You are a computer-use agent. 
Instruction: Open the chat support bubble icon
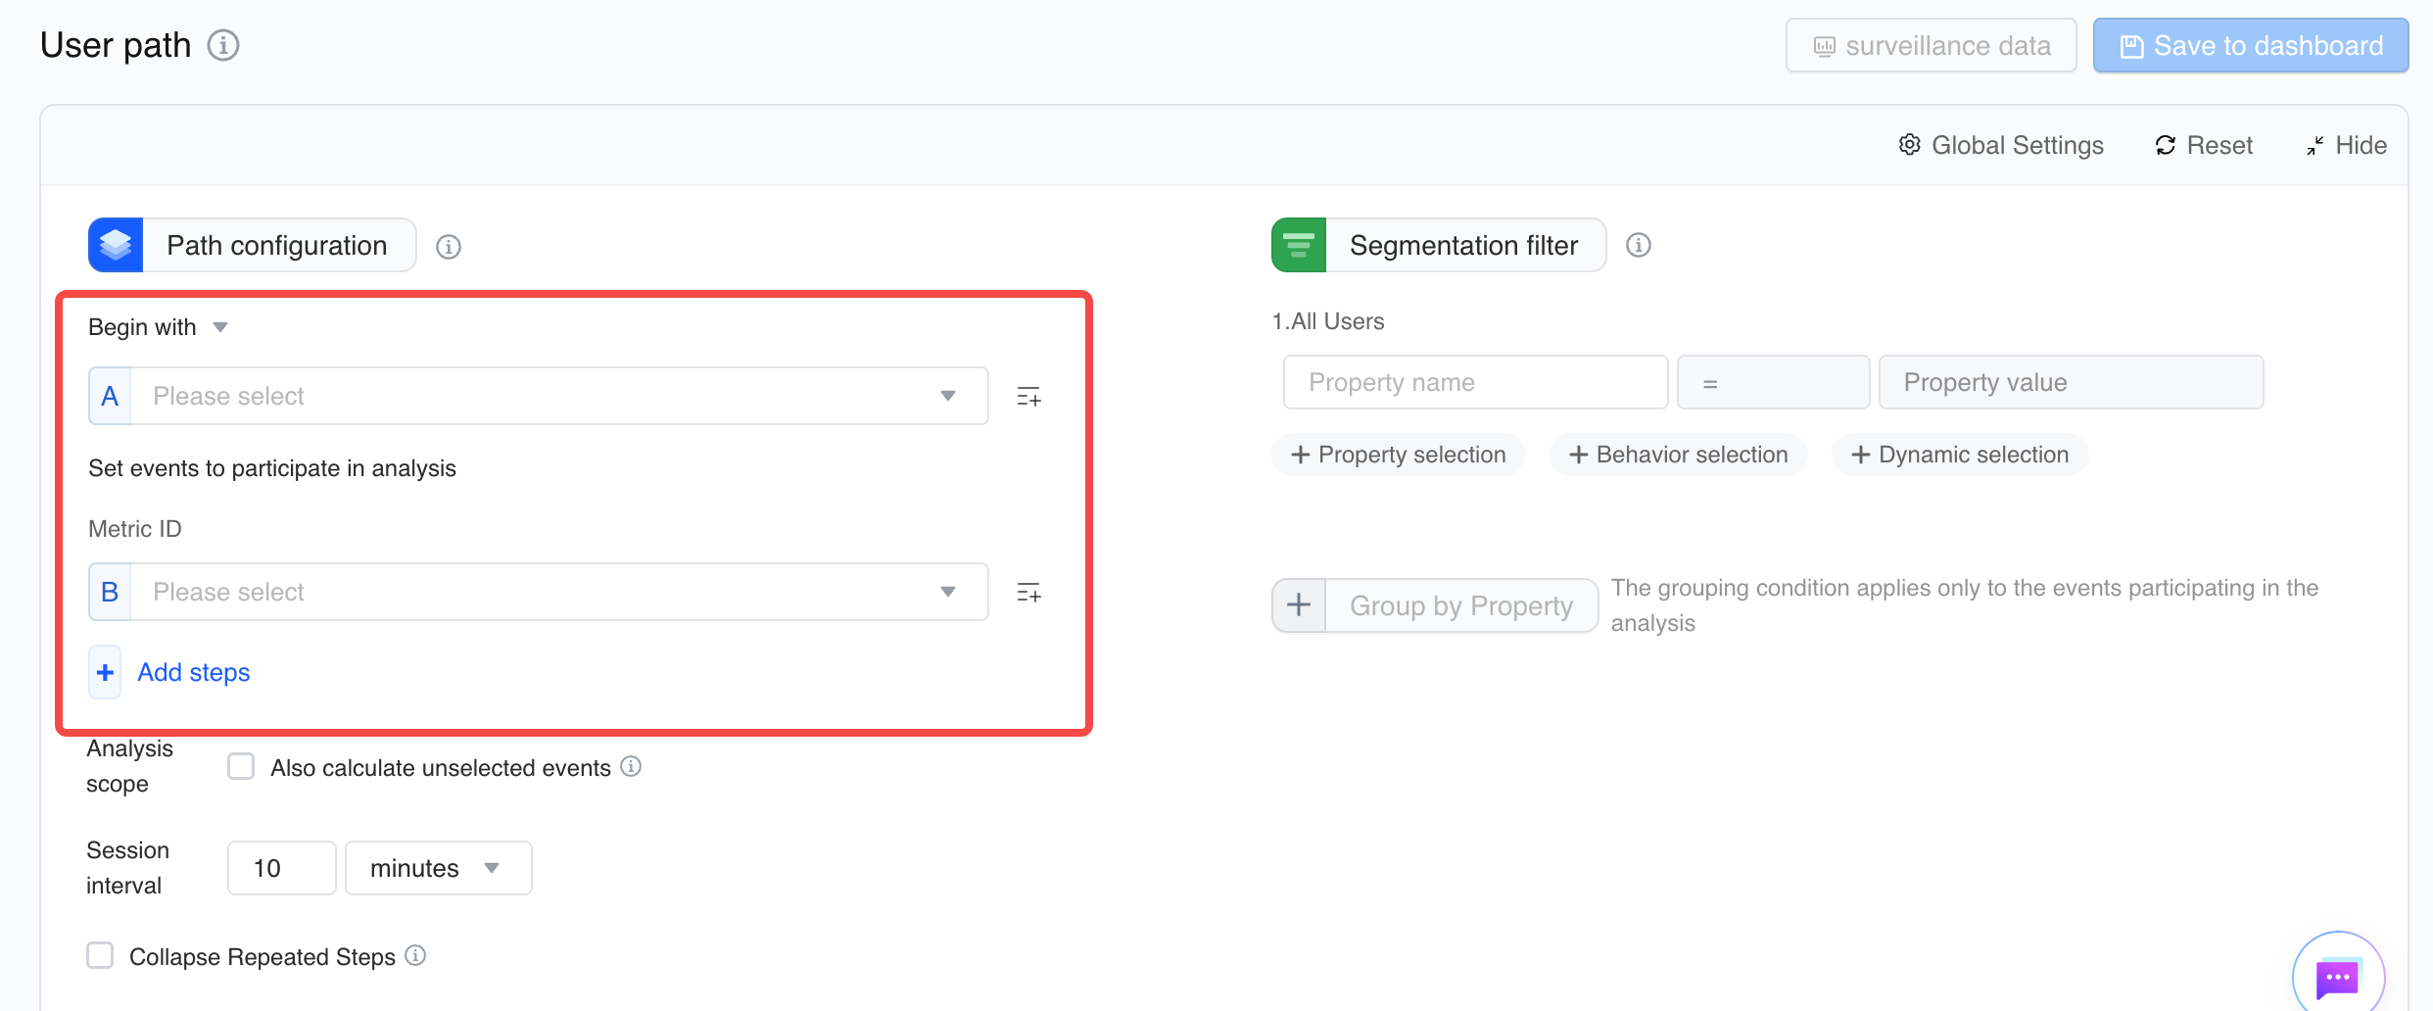coord(2339,978)
